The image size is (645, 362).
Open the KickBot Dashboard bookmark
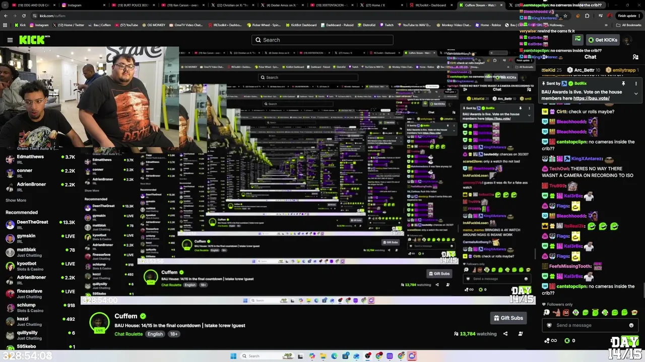click(x=301, y=25)
